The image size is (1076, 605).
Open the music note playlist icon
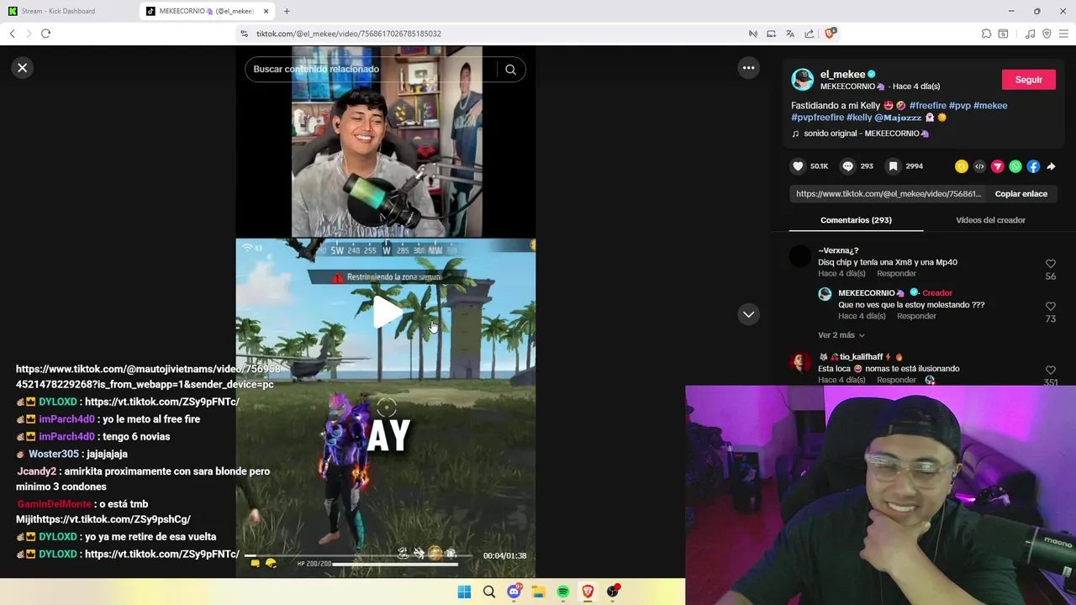coord(1030,34)
